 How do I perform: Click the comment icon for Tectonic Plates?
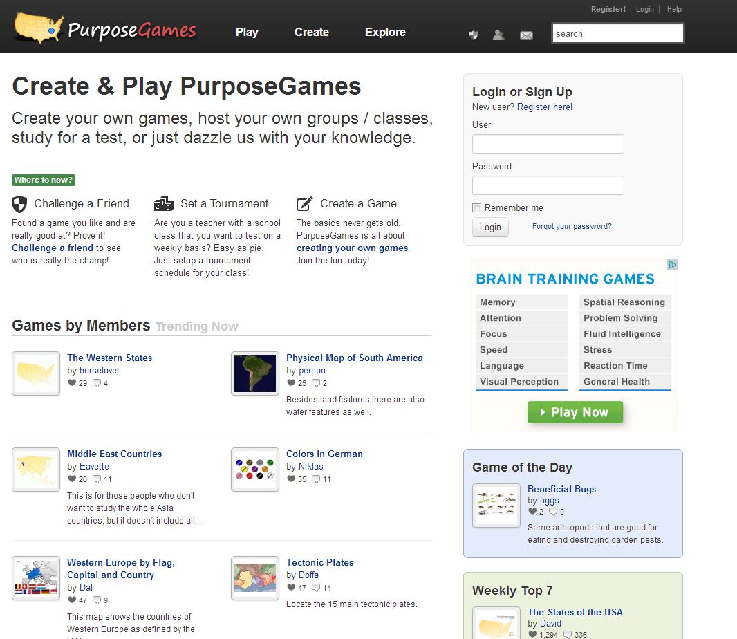(316, 588)
